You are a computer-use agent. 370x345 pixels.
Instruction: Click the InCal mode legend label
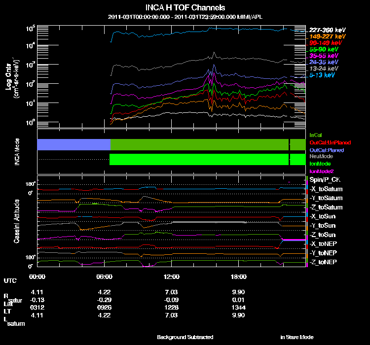[316, 135]
